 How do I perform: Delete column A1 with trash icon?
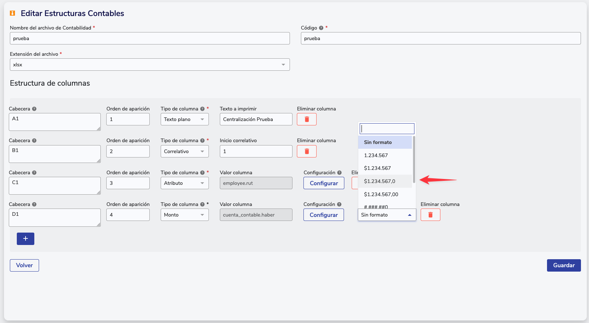[x=306, y=119]
